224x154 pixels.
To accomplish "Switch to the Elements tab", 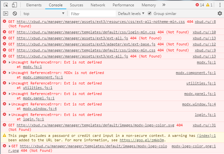I will coord(34,5).
